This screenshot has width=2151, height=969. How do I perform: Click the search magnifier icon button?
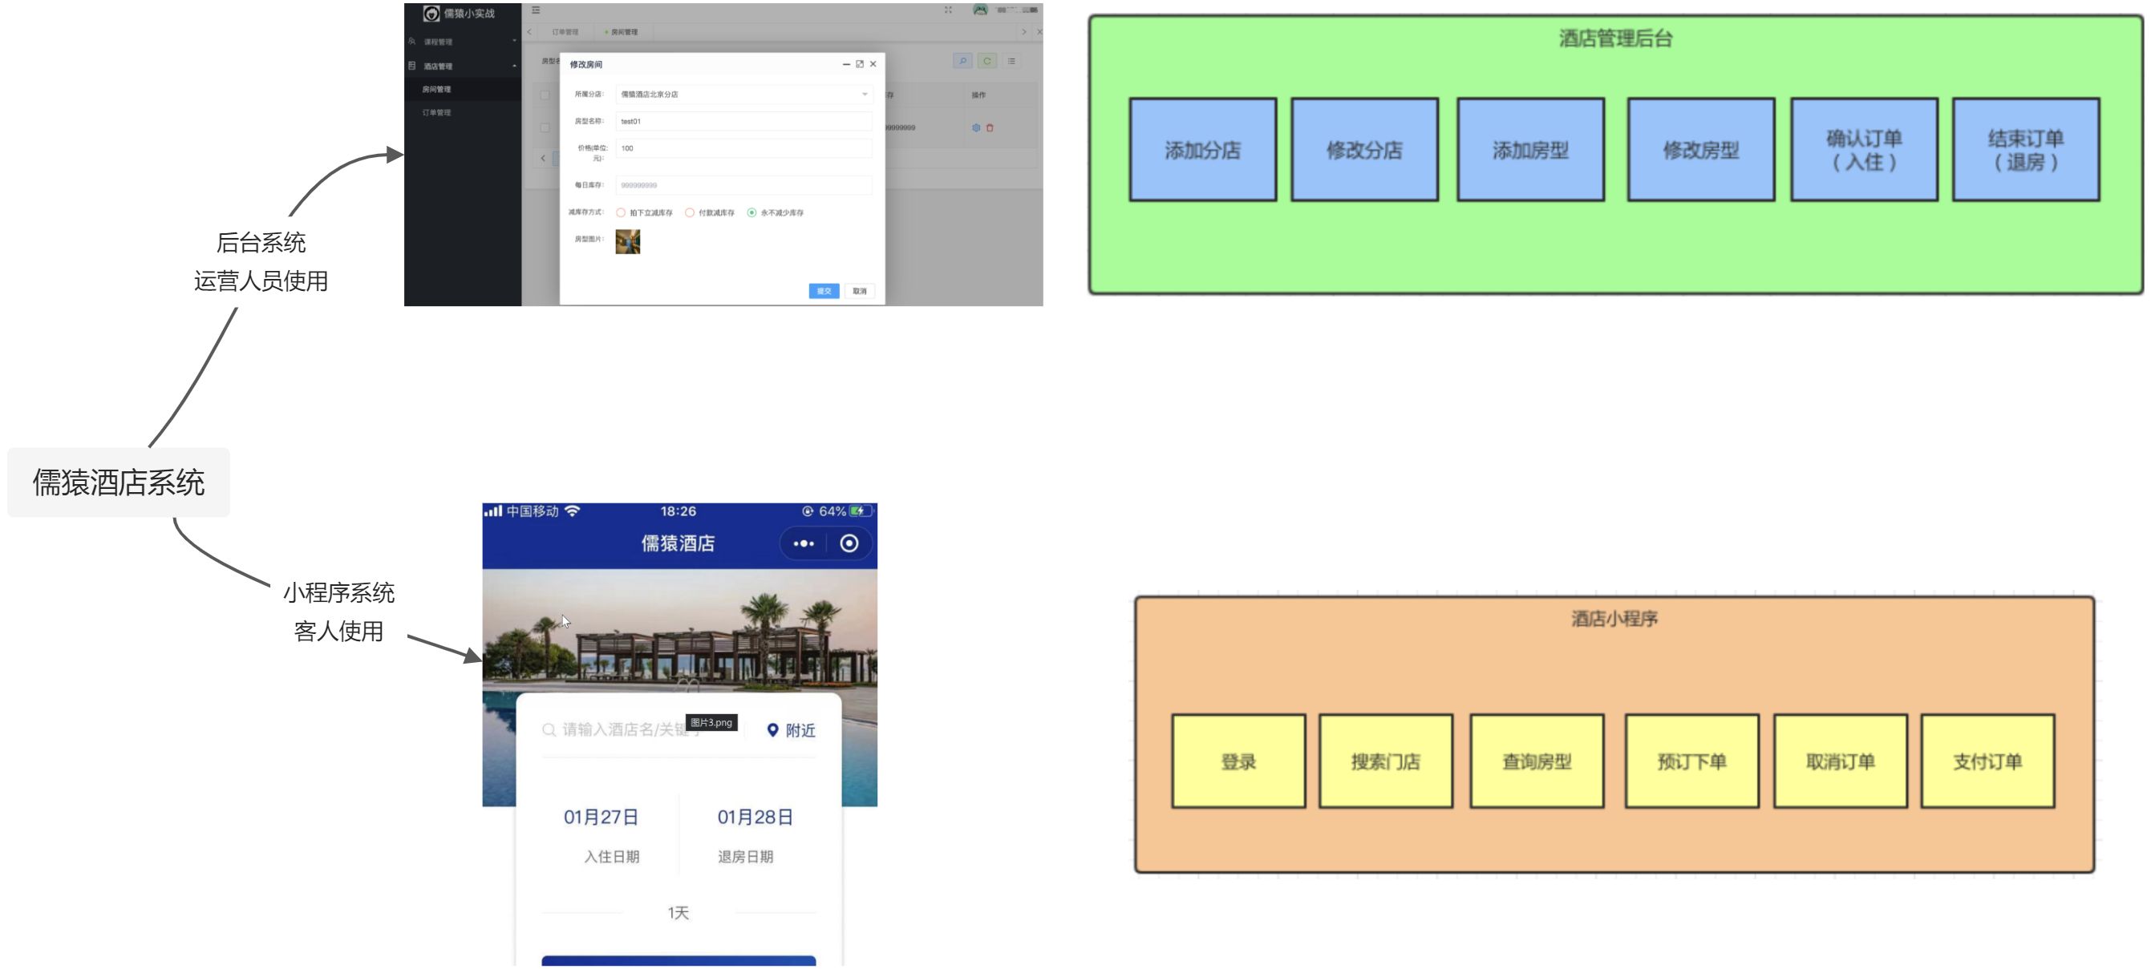962,61
